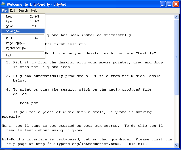Click the scrollbar up arrow

pos(176,17)
